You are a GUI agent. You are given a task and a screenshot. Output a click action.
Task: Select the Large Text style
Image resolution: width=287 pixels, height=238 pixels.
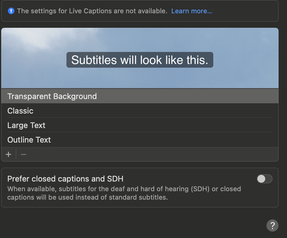[26, 125]
